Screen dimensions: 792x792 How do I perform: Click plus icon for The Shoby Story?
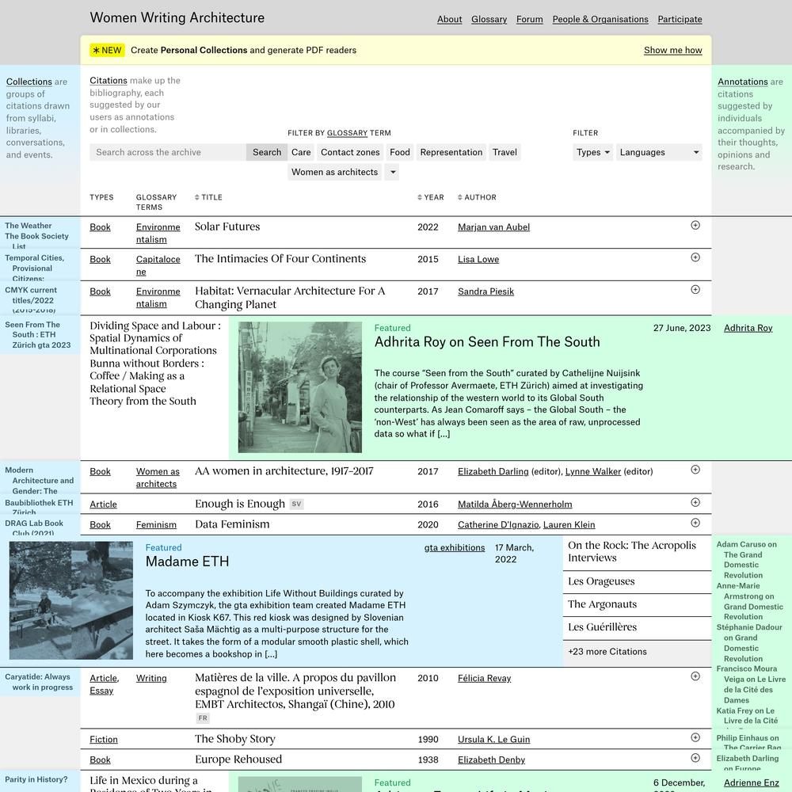695,737
